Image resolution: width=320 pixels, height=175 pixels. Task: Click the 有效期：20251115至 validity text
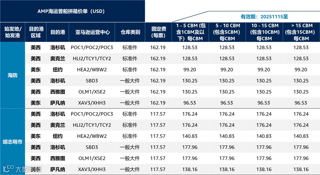point(264,17)
